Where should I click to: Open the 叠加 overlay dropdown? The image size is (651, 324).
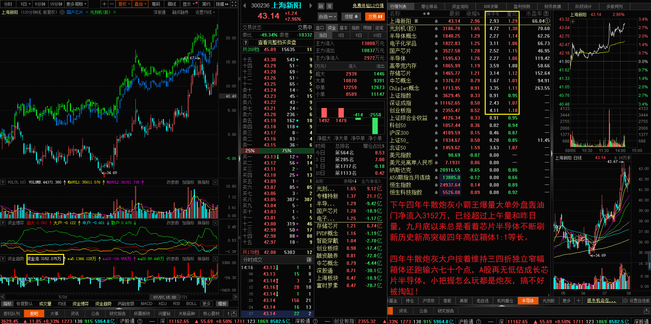(140, 4)
